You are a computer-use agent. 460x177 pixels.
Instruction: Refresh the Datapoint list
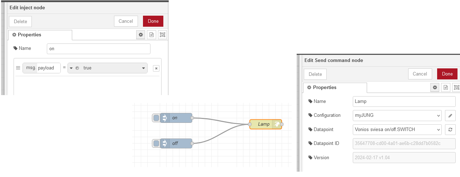(x=450, y=130)
